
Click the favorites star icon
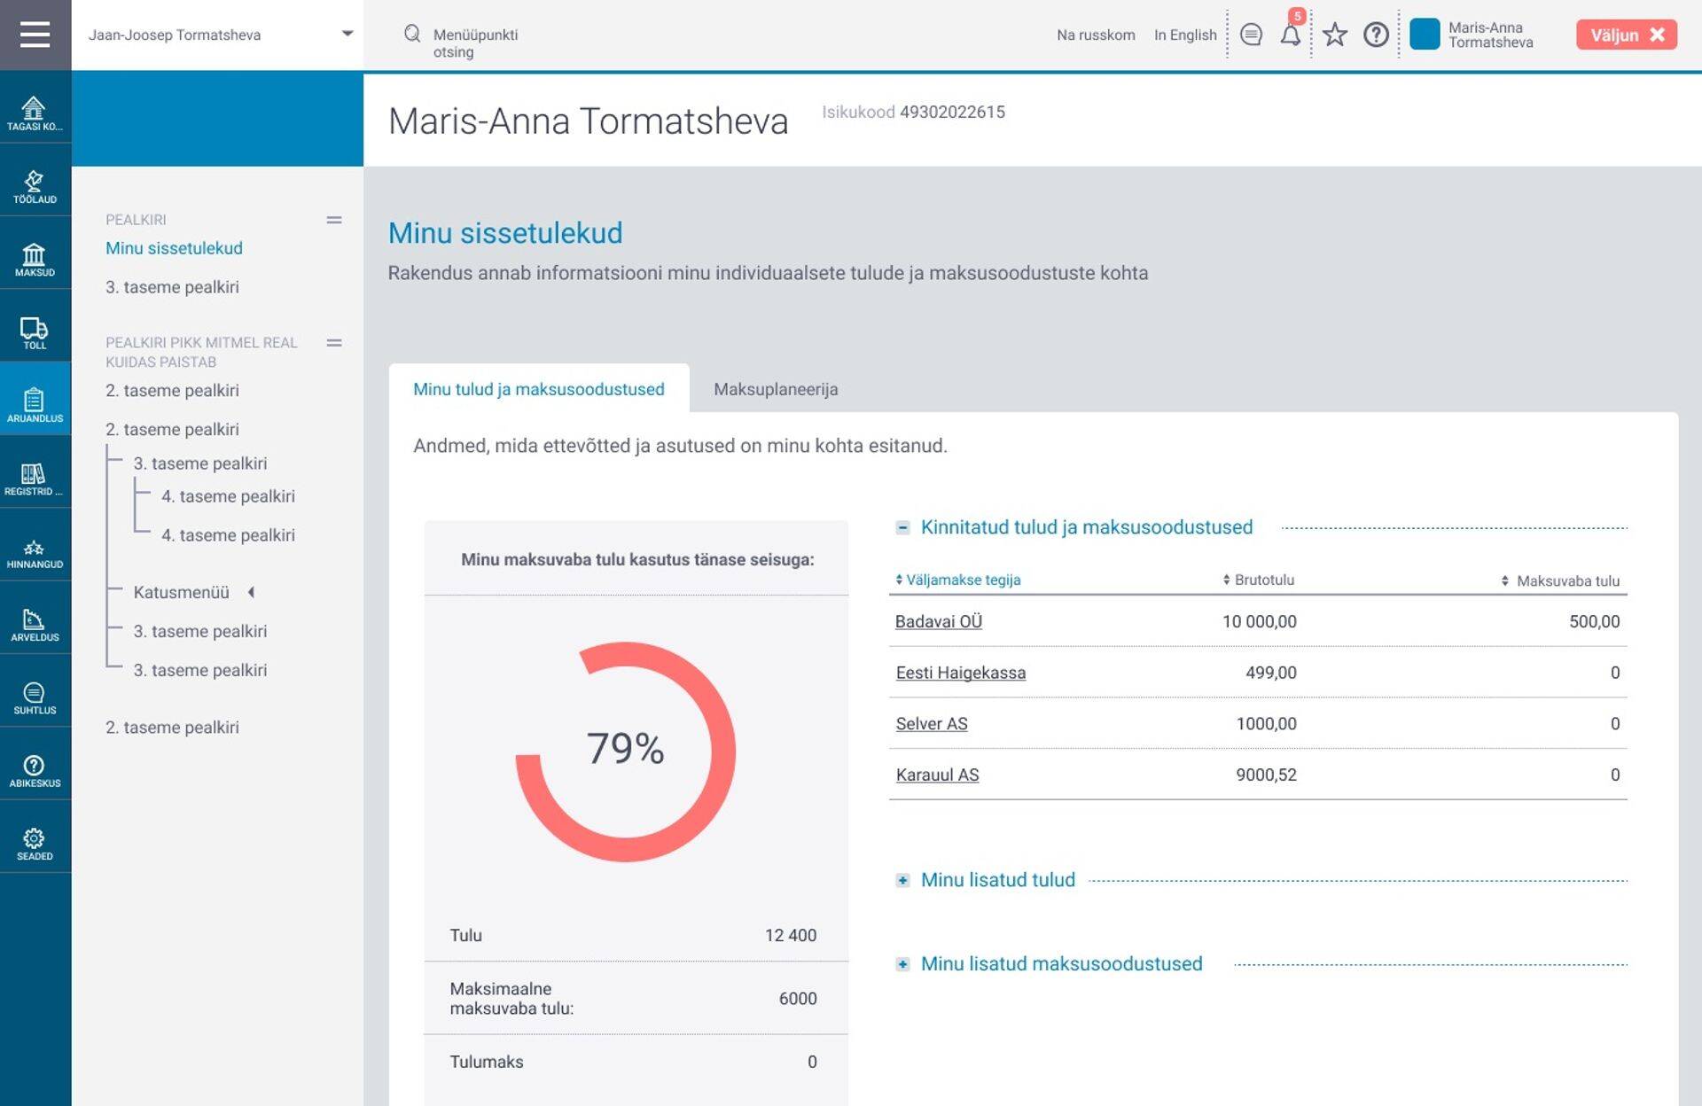click(1334, 35)
